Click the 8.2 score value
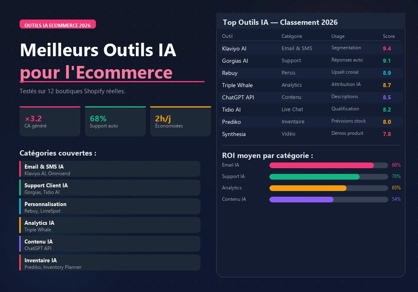This screenshot has width=418, height=292. coord(387,110)
